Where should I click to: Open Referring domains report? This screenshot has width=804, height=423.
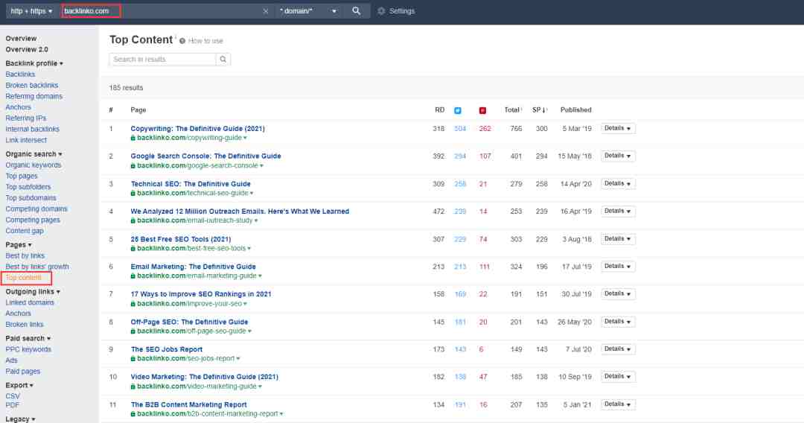[x=33, y=96]
